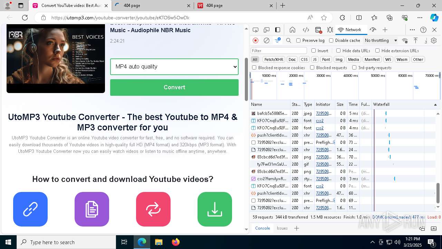Select the Fetch/XHR filter
The image size is (442, 249).
coord(274,59)
